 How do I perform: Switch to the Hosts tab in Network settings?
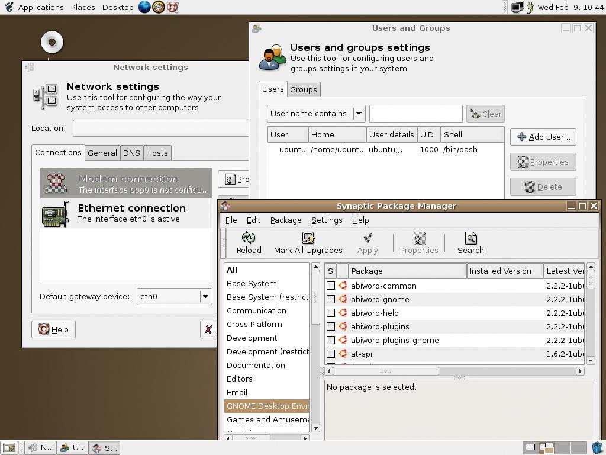[x=157, y=153]
